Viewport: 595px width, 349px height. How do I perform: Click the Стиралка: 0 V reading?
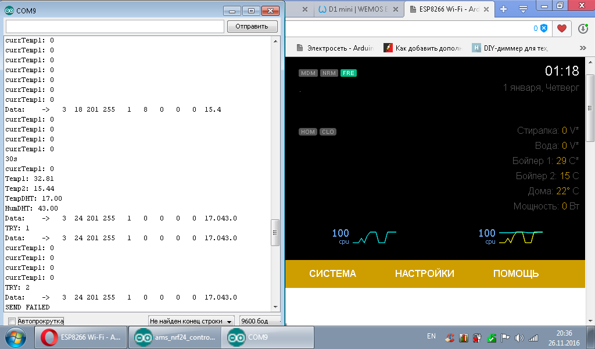pyautogui.click(x=548, y=131)
